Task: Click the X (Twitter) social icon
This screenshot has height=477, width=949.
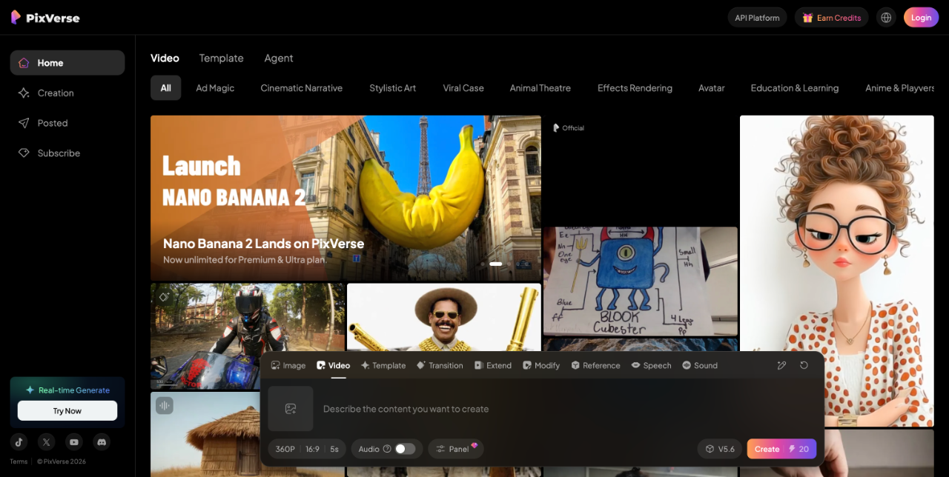Action: pos(47,442)
